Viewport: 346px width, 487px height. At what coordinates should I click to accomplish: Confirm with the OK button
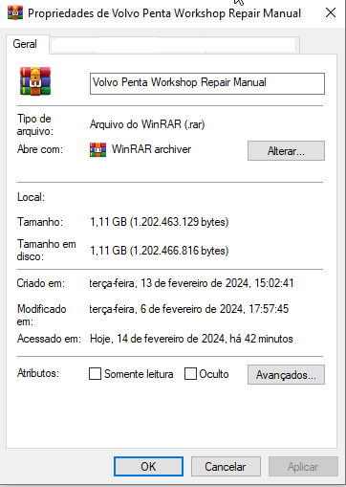coord(148,467)
